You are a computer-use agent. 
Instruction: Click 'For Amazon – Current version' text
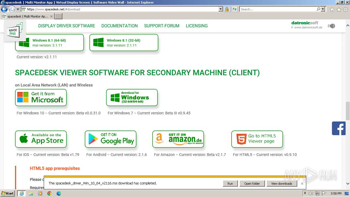click(190, 155)
